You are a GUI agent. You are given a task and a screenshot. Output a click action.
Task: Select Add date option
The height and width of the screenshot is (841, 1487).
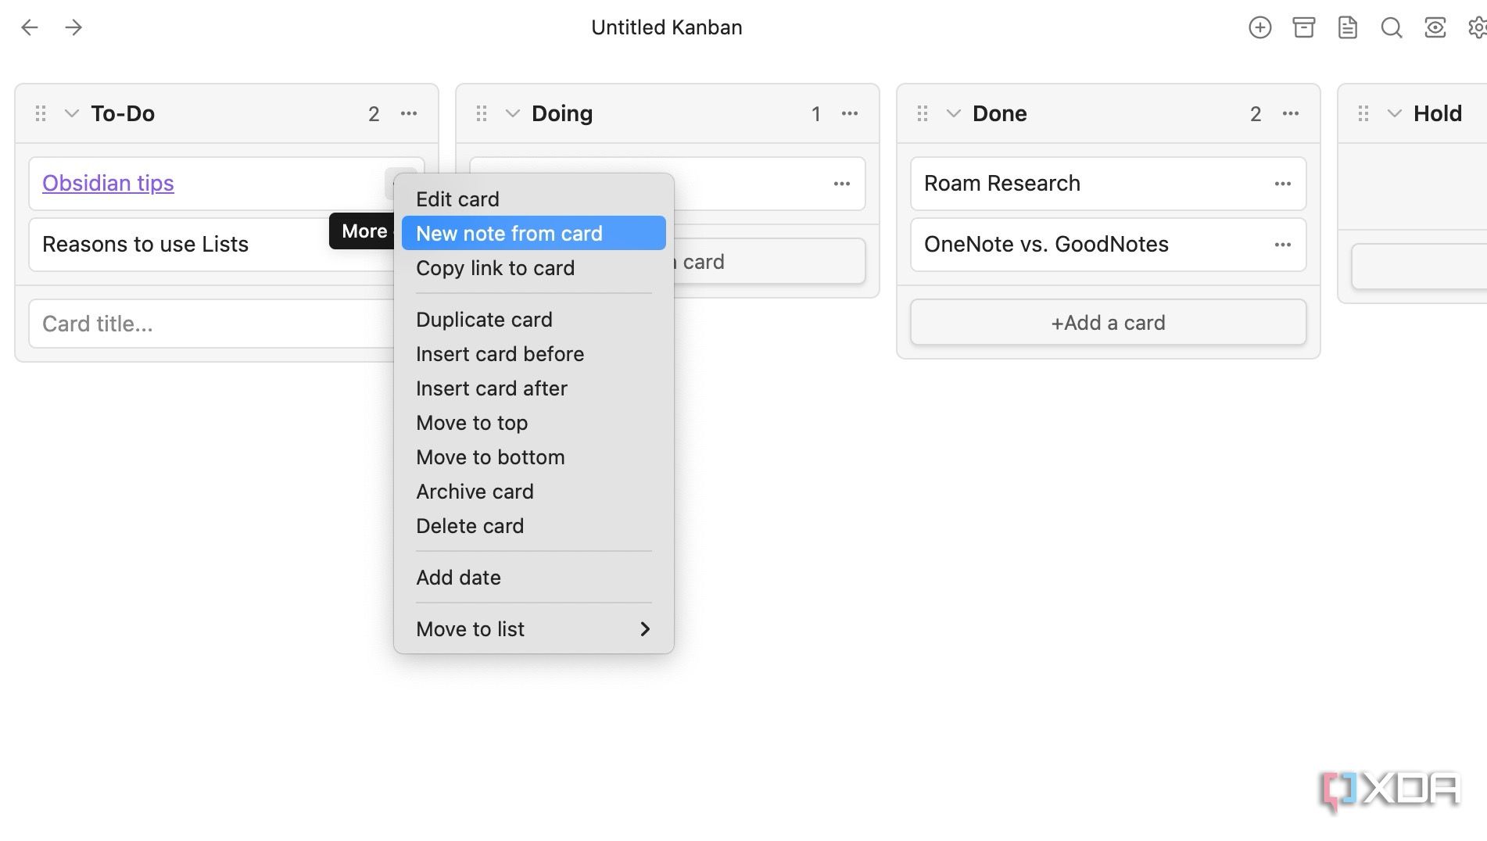(x=534, y=578)
